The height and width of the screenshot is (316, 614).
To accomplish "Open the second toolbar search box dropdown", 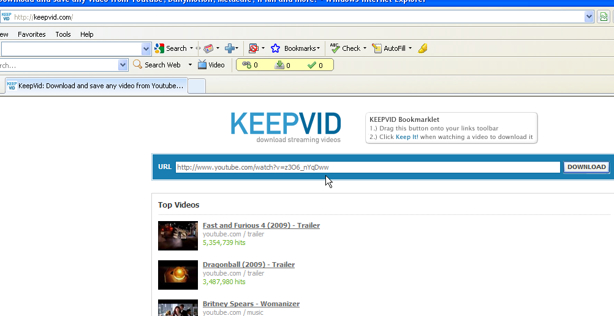I will point(123,65).
